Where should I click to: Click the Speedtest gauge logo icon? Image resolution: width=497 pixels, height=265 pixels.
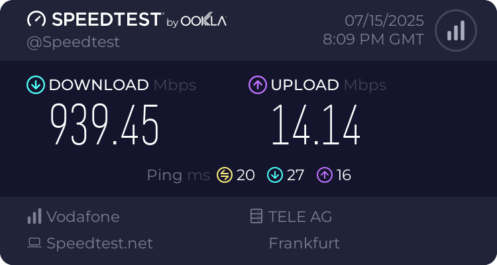pos(36,19)
